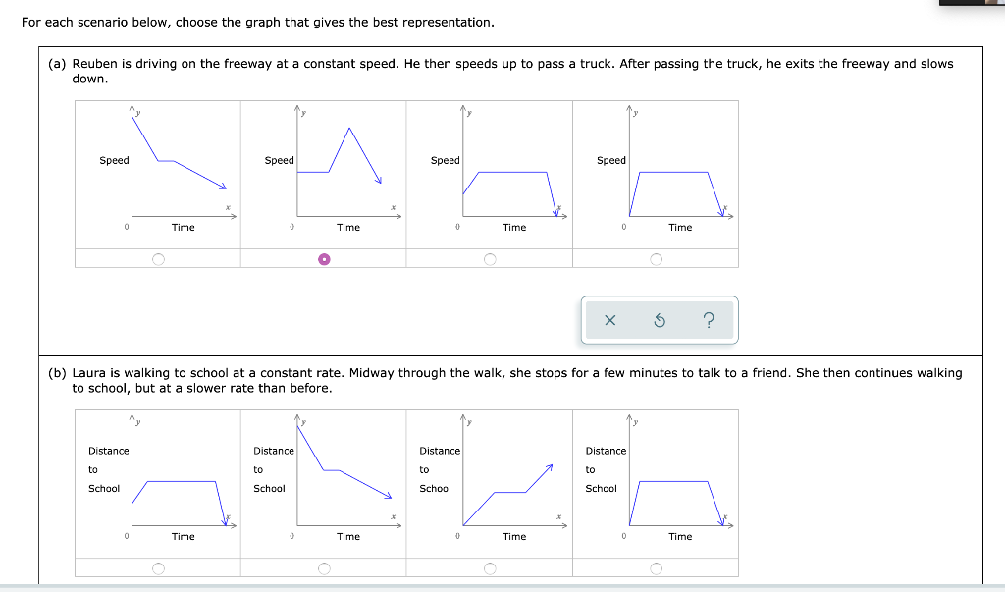Select the radio button under the fourth speed graph

point(655,258)
